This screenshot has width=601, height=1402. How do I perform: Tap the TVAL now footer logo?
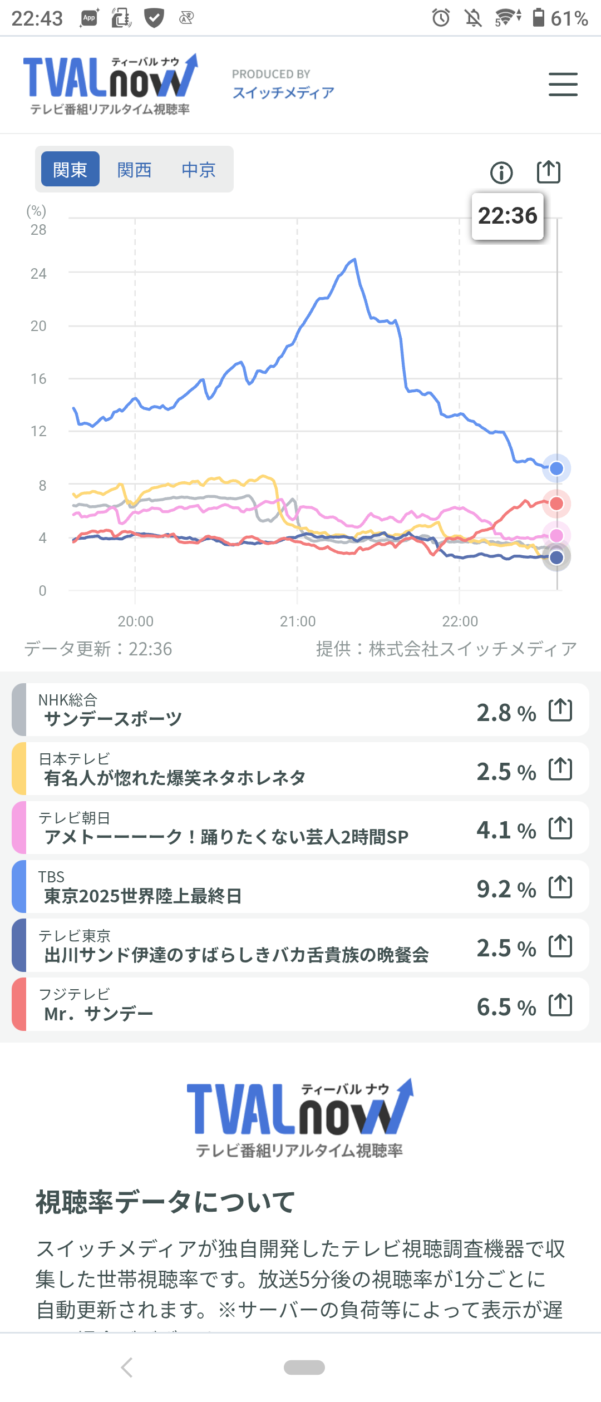[x=300, y=1118]
